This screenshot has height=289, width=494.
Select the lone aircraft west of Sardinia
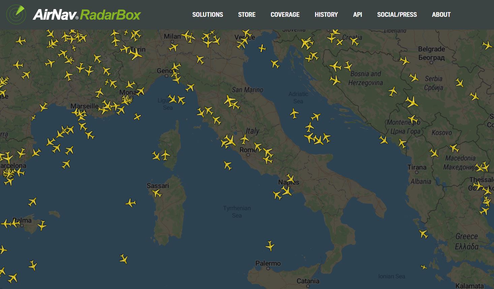pos(130,203)
